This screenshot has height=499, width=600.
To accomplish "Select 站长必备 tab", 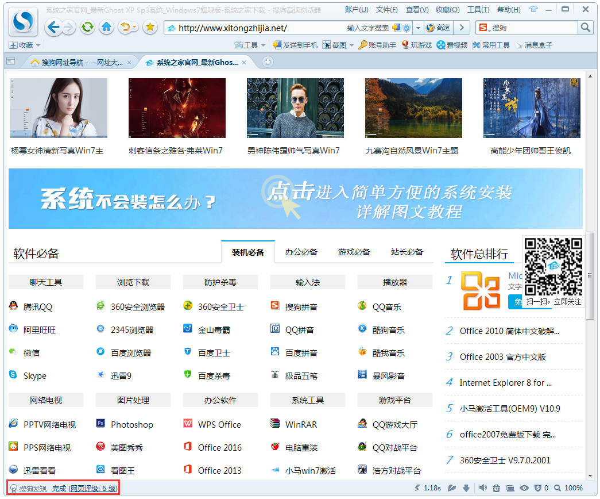I will pos(407,252).
